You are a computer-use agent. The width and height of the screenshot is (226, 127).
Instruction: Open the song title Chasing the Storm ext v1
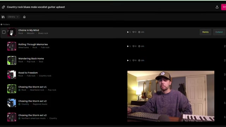pyautogui.click(x=32, y=87)
